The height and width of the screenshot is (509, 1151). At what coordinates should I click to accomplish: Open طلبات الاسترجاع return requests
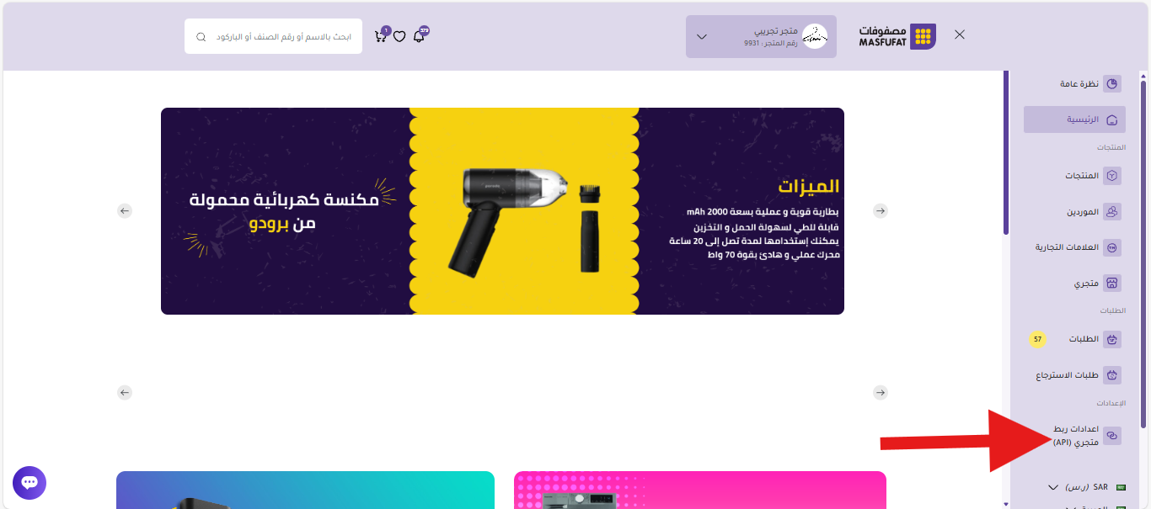click(1074, 375)
